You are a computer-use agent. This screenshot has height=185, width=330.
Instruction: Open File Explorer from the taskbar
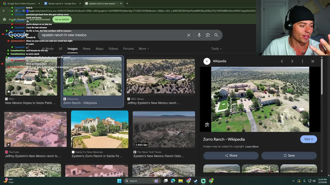click(x=180, y=181)
